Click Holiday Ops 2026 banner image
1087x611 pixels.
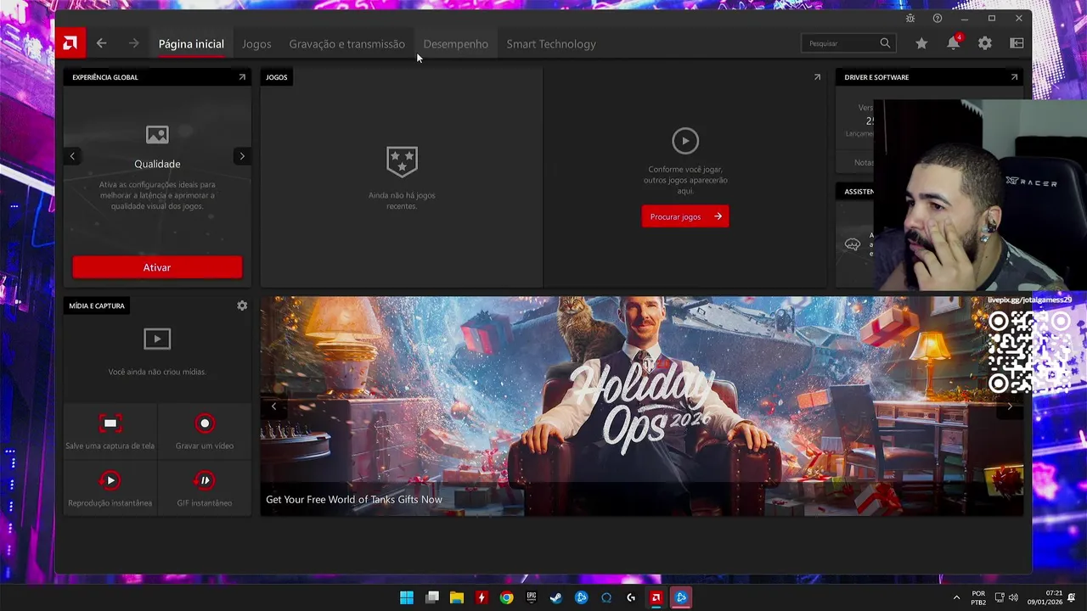(641, 406)
